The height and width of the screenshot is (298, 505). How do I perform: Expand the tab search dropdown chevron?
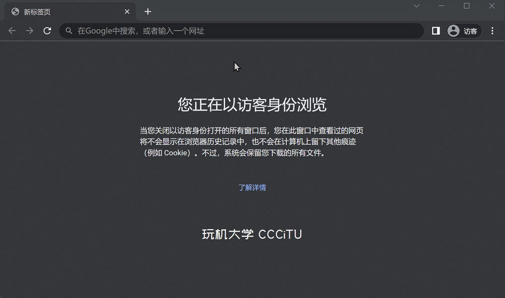point(417,6)
